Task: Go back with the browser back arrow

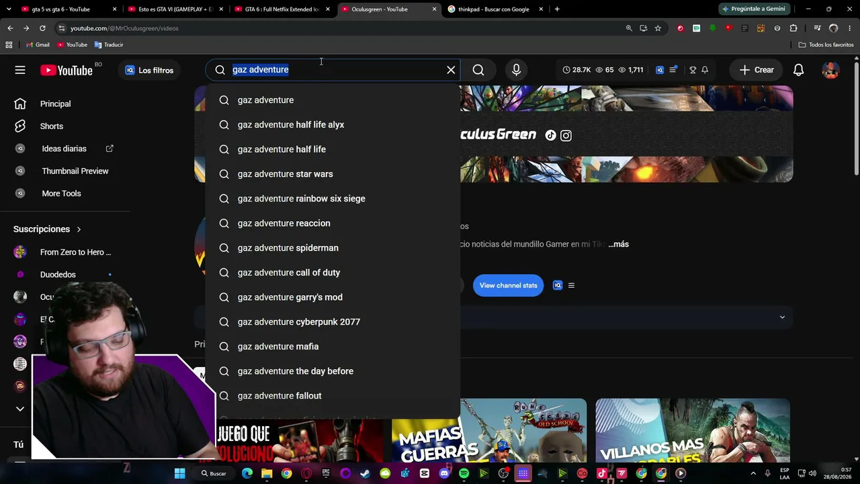Action: pyautogui.click(x=10, y=28)
